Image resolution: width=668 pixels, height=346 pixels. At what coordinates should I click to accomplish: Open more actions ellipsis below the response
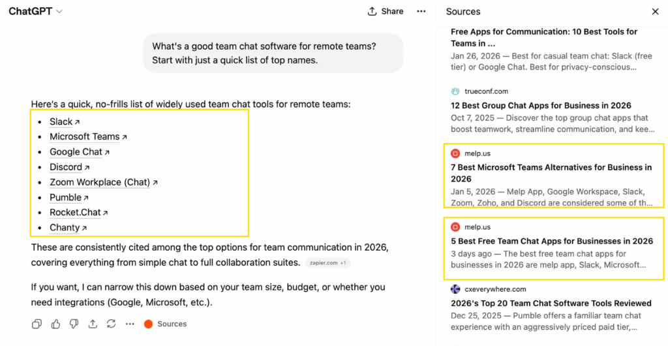coord(130,324)
